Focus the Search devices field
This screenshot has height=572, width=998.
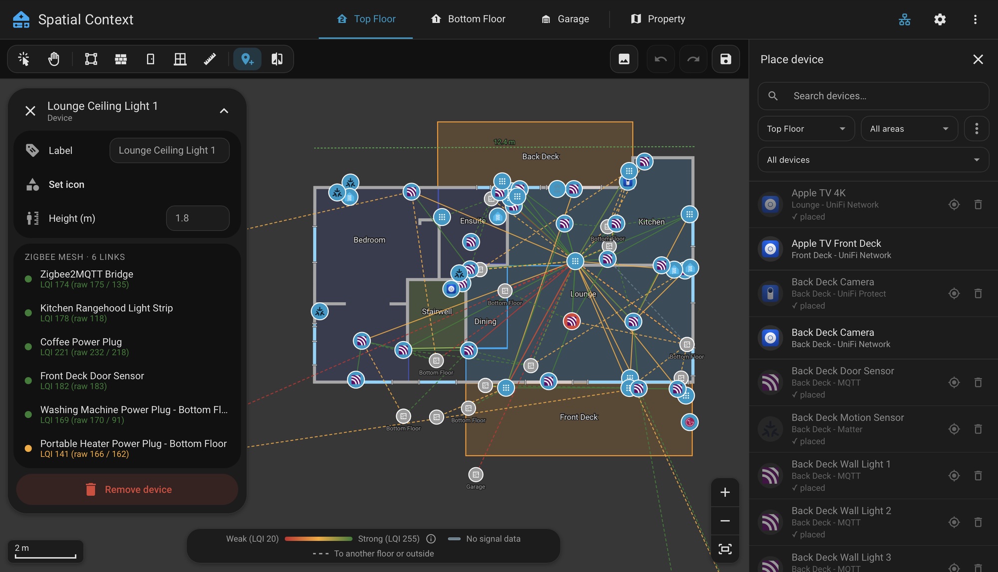pos(873,96)
